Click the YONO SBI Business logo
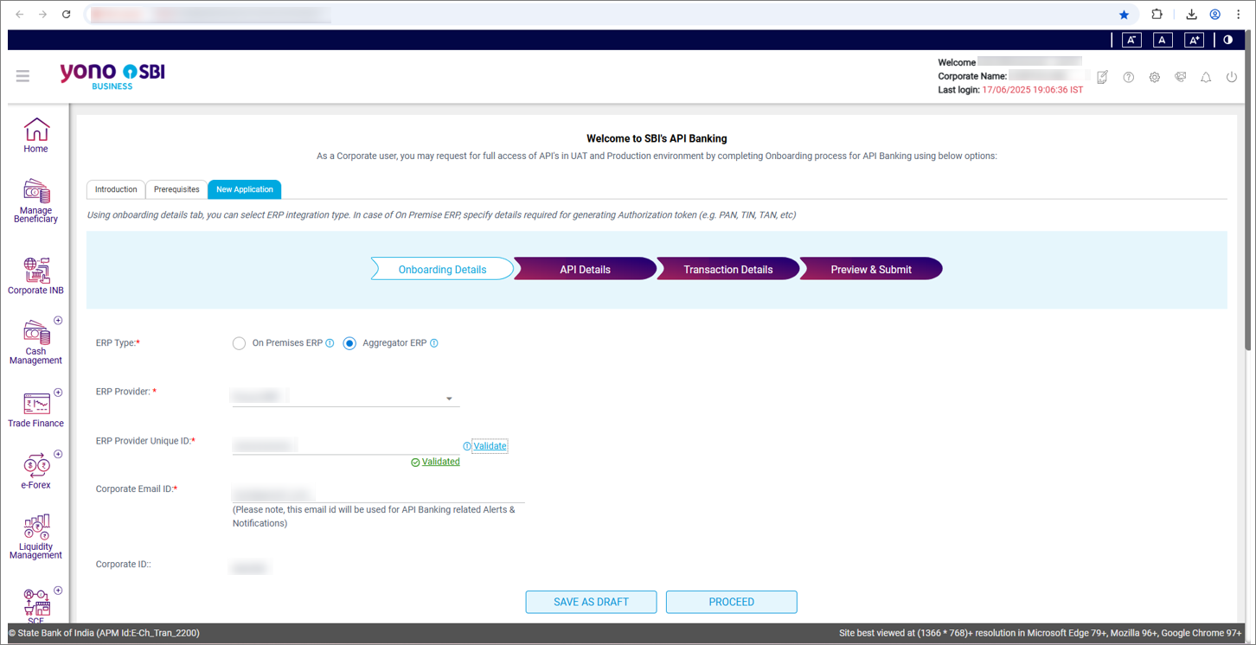1256x645 pixels. (x=112, y=76)
